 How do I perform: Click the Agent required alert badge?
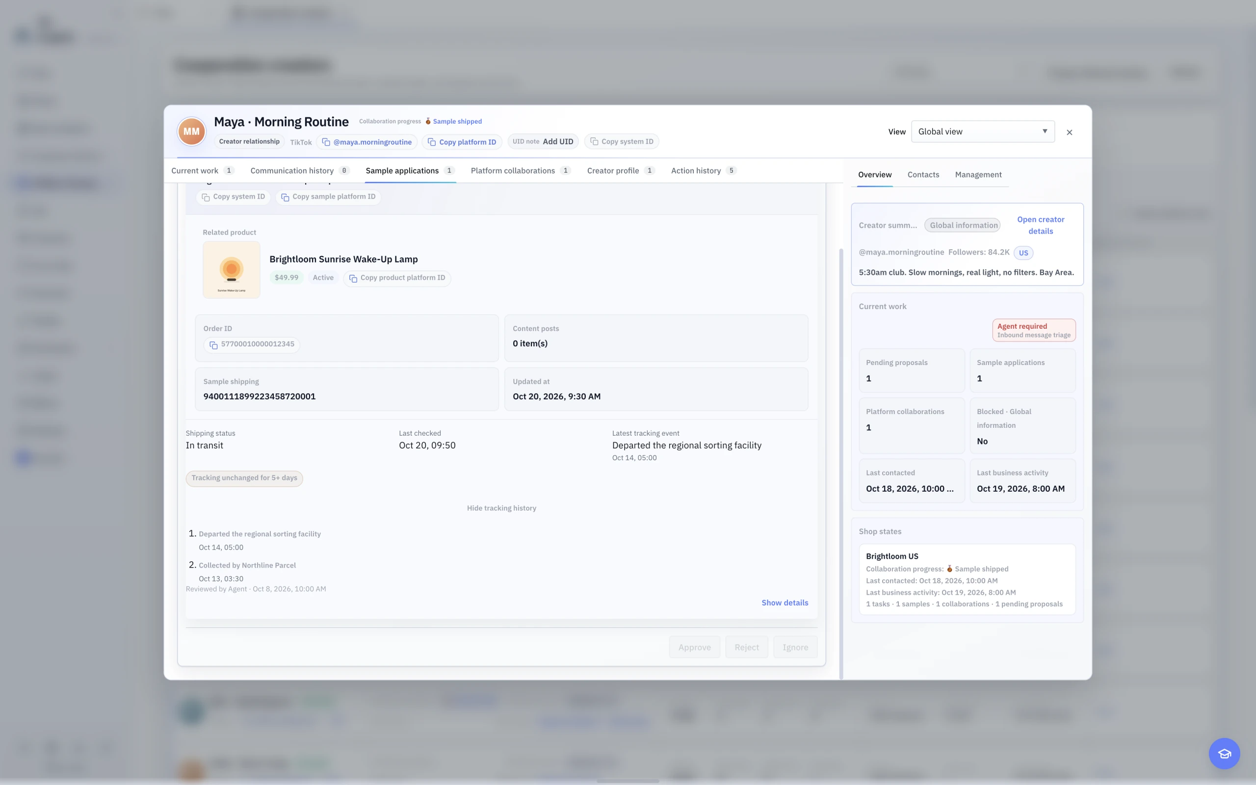pos(1033,330)
